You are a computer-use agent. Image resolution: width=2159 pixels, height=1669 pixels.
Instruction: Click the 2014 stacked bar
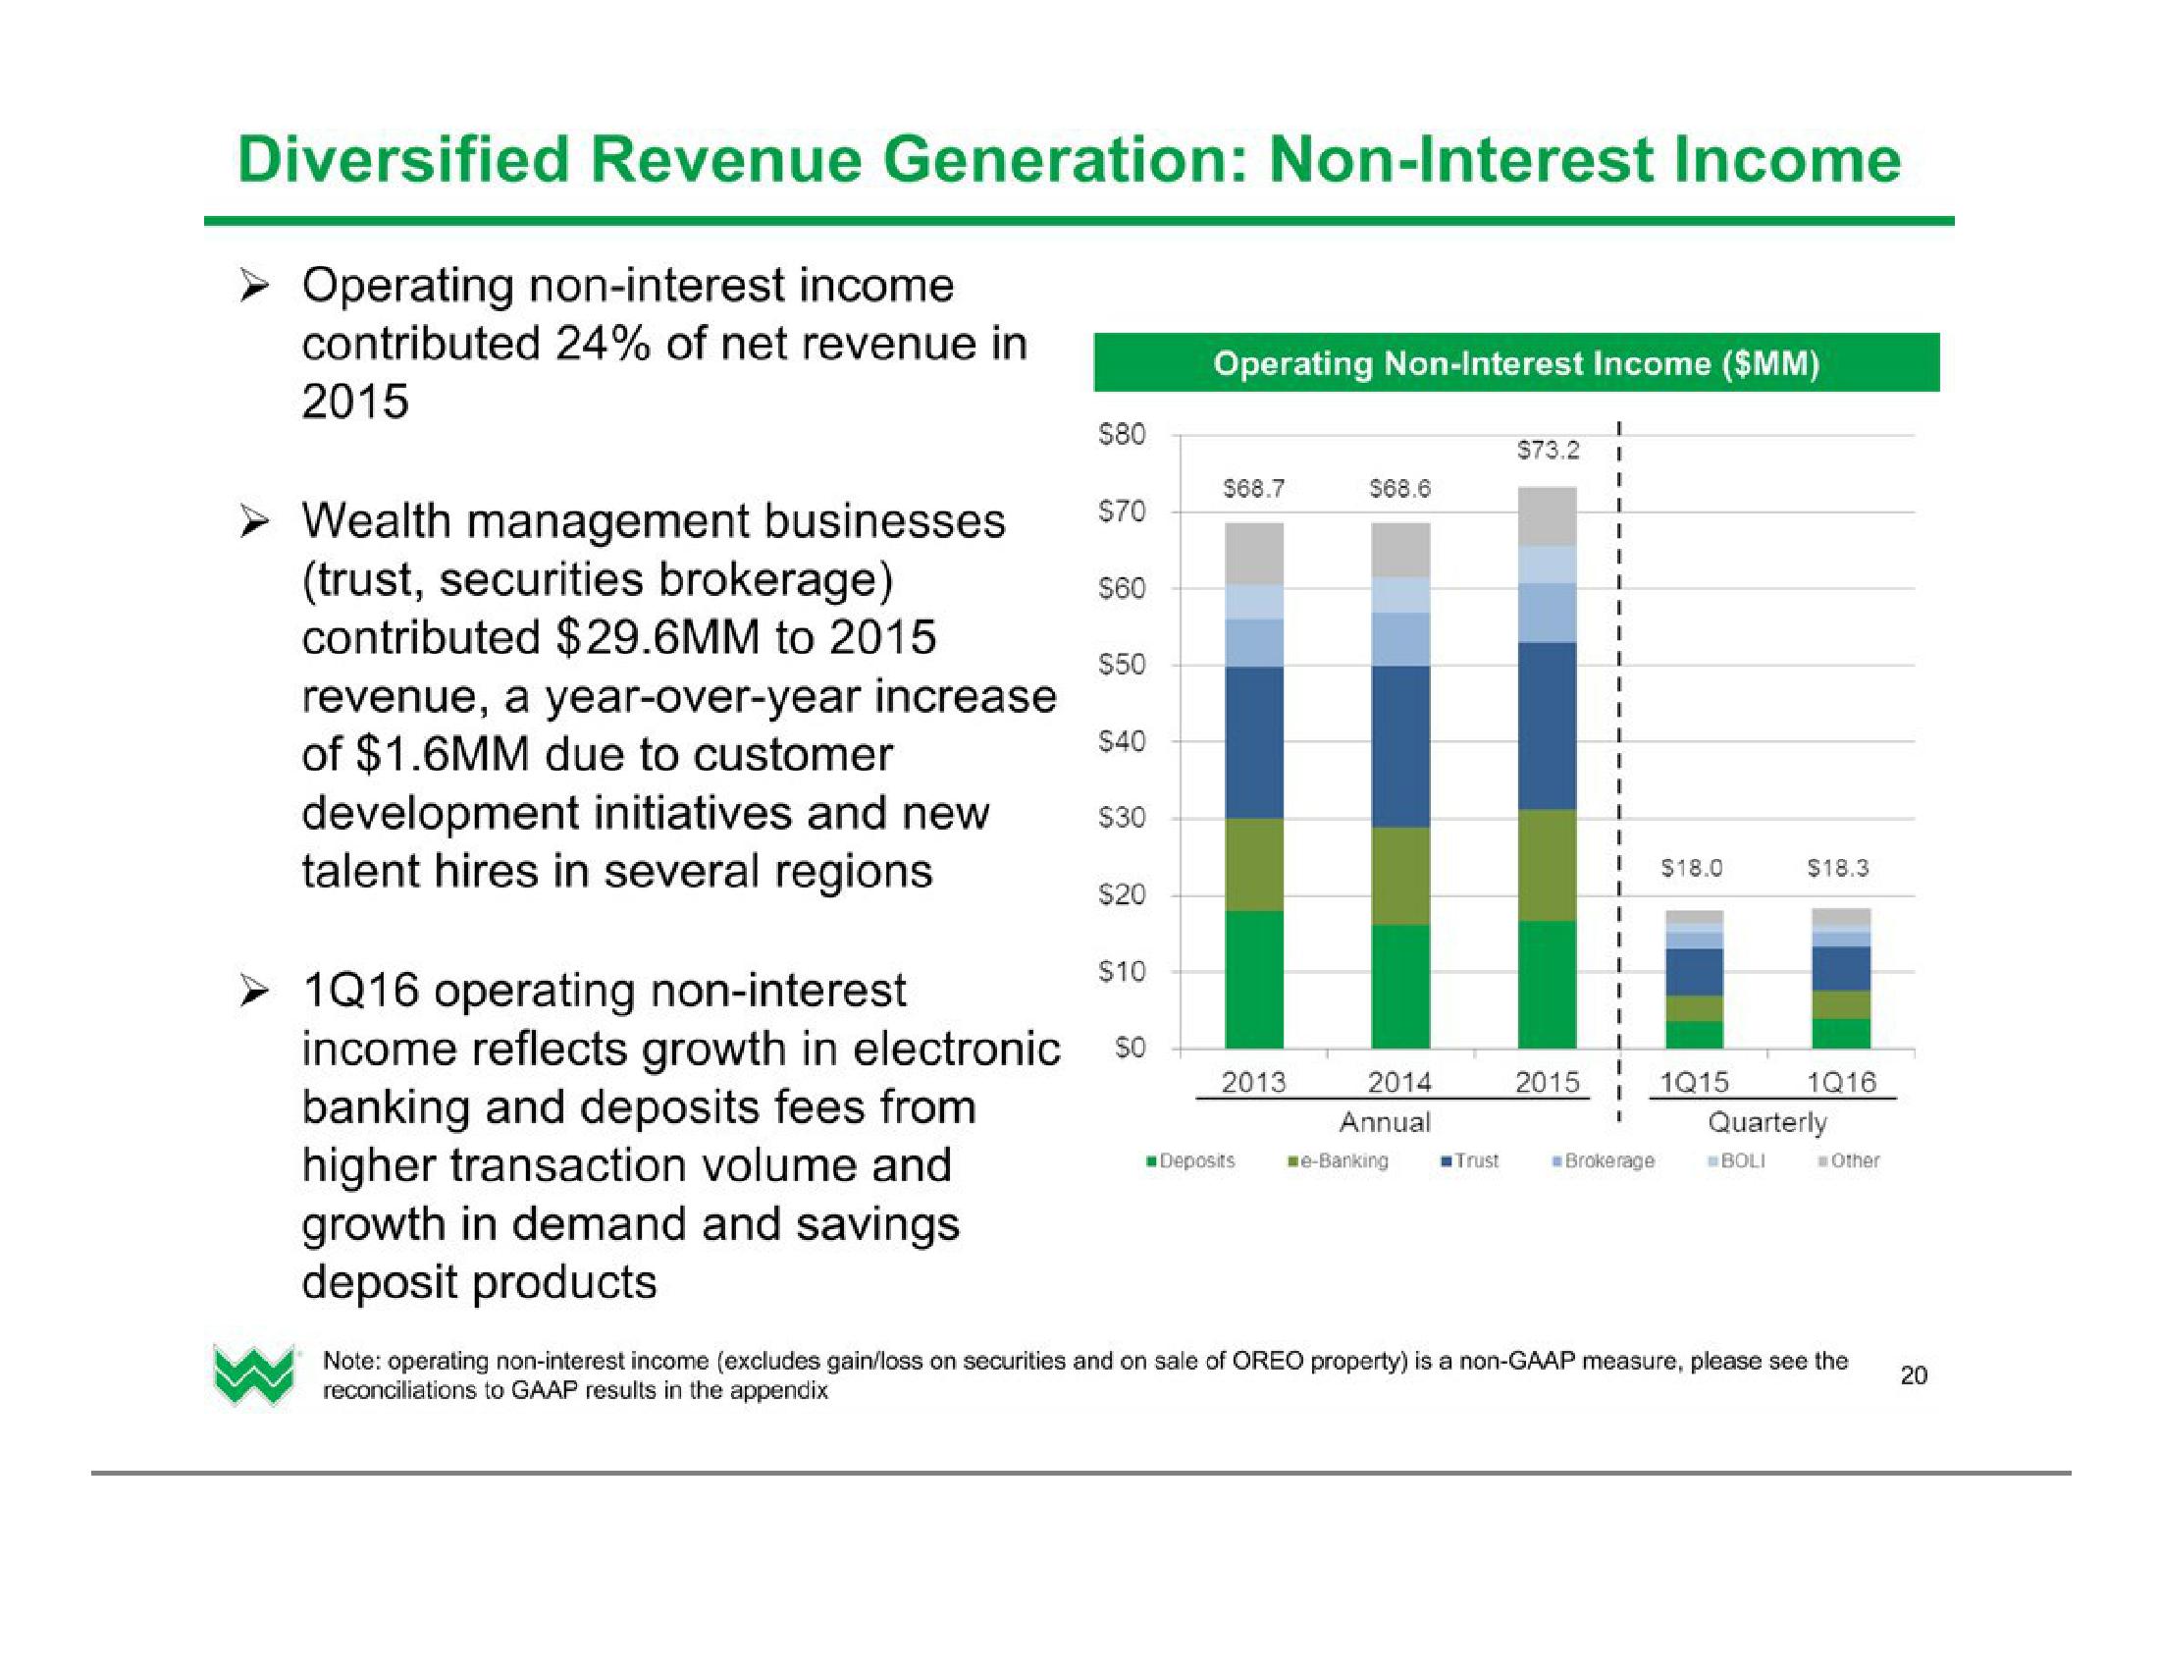tap(1399, 785)
